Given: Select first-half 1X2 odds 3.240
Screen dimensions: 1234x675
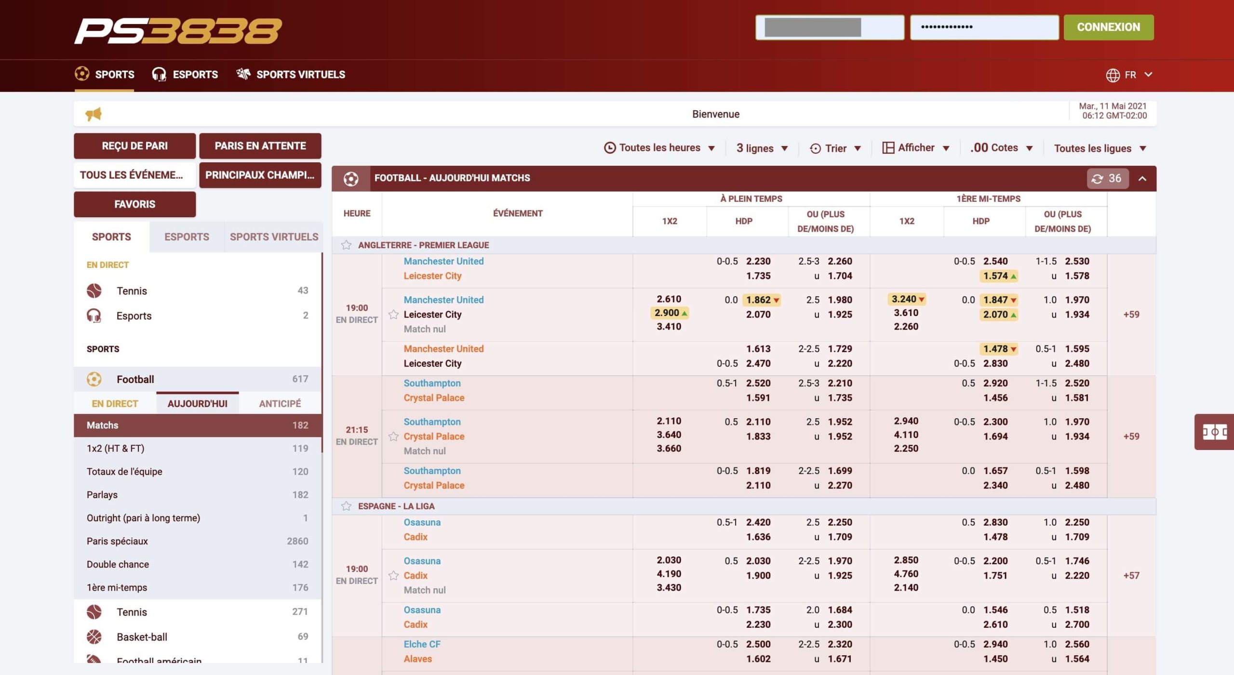Looking at the screenshot, I should tap(907, 299).
